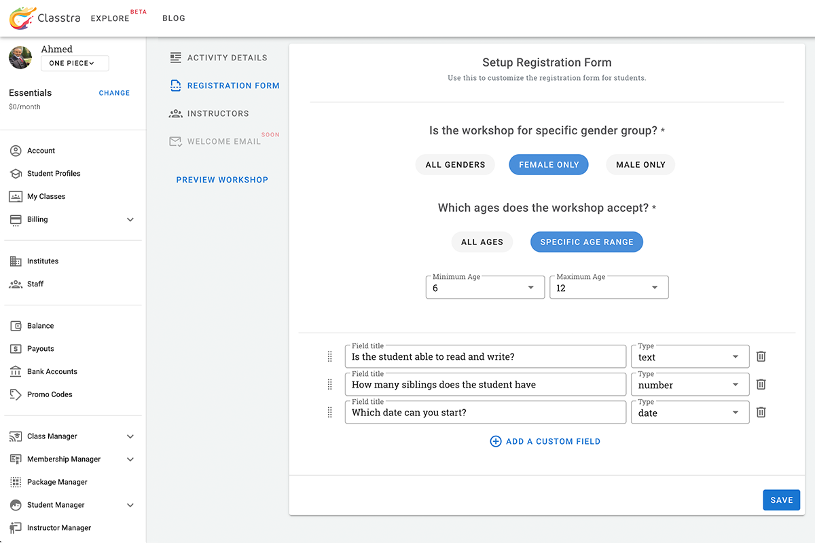Screen dimensions: 815x543
Task: Click the Bank Accounts sidebar icon
Action: click(16, 371)
